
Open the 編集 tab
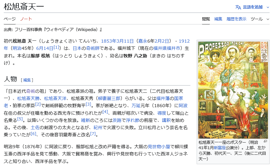(218, 19)
